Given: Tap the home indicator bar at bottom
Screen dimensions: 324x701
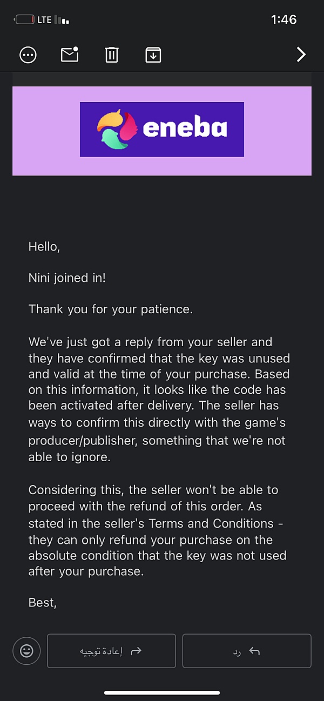Looking at the screenshot, I should pos(162,692).
